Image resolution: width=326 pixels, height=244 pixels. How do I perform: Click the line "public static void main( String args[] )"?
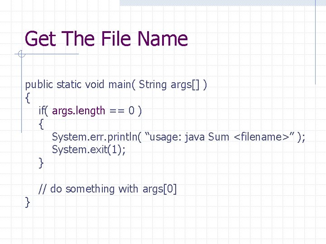pyautogui.click(x=116, y=85)
